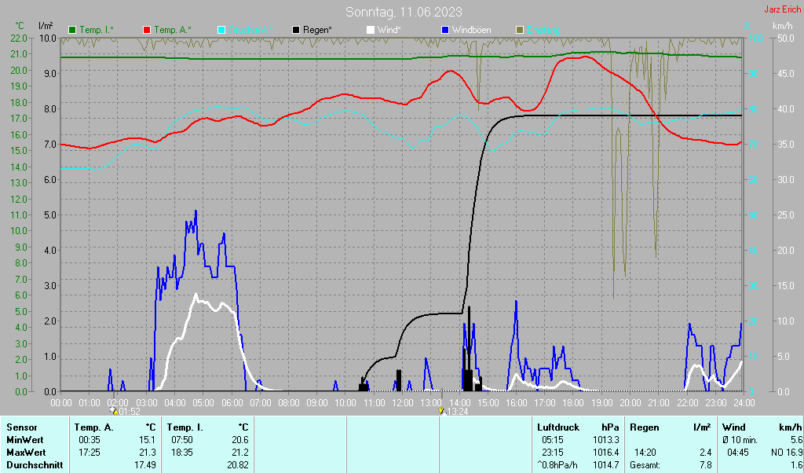The height and width of the screenshot is (473, 804).
Task: Click the Wind header in the statistics table
Action: 733,427
